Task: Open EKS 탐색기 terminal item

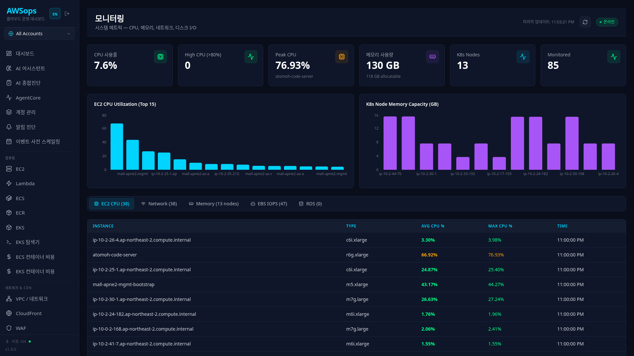Action: pos(39,242)
